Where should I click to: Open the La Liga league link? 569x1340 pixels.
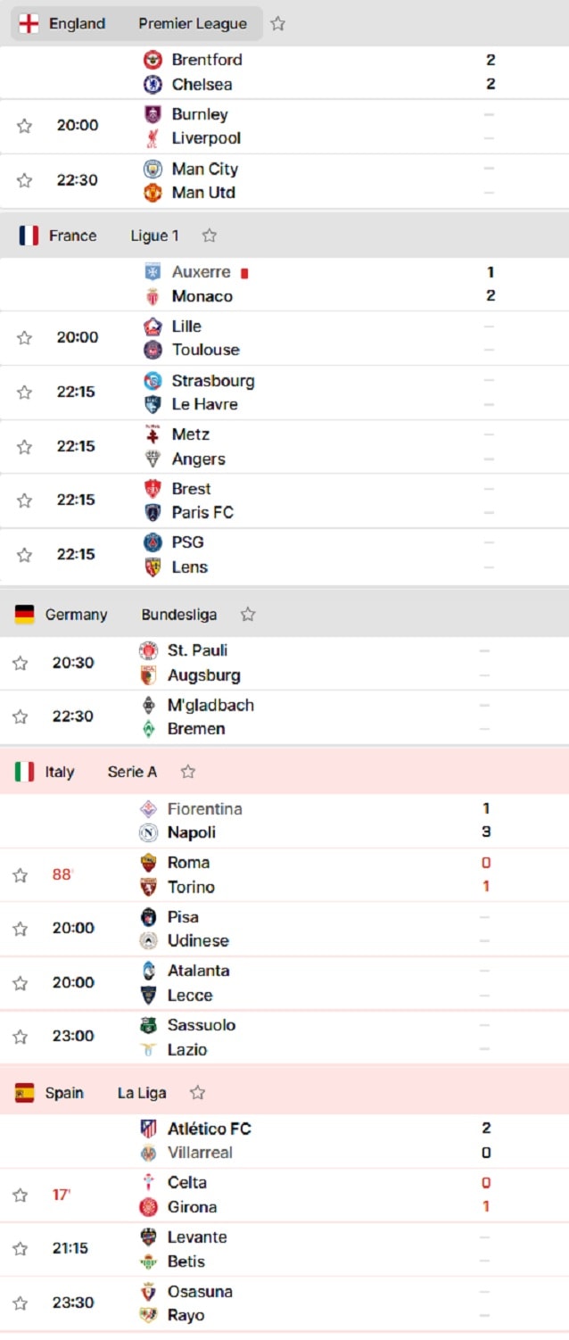142,1093
